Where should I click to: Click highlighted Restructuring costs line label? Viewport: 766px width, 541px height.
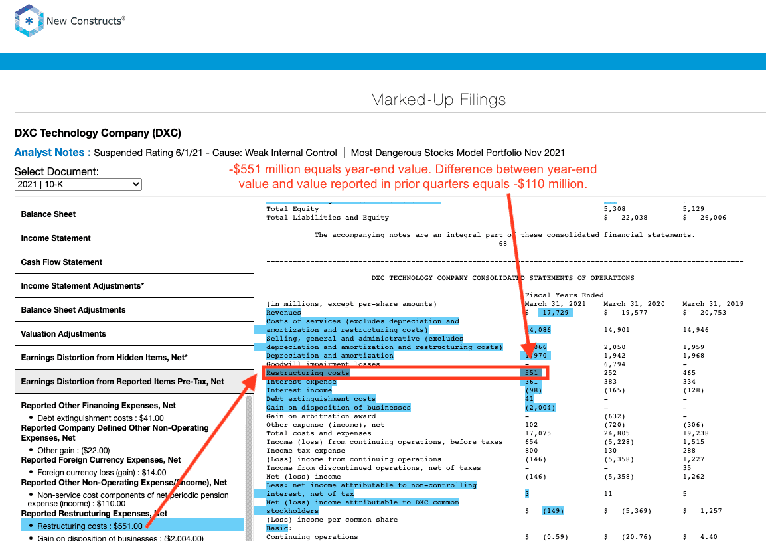tap(308, 373)
